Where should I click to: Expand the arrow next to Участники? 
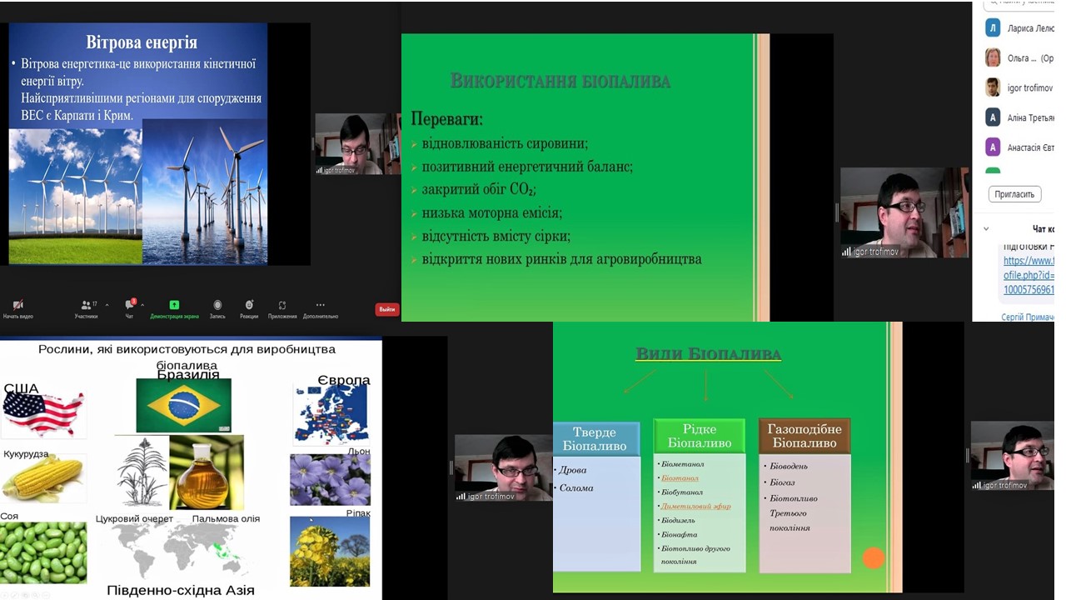click(x=107, y=305)
